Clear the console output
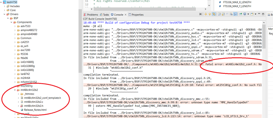 (231, 14)
